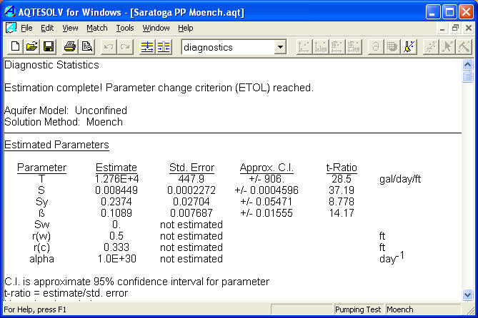This screenshot has height=318, width=478.
Task: Click the vertical scrollbar thumb
Action: (x=467, y=76)
